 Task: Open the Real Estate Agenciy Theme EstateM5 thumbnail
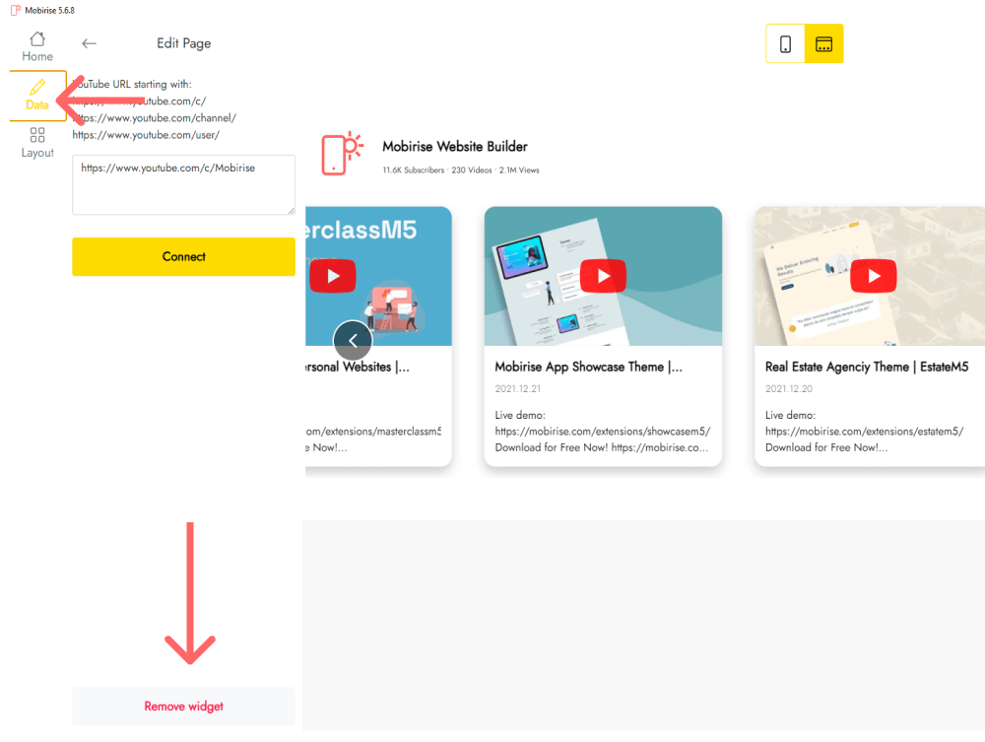pos(873,276)
